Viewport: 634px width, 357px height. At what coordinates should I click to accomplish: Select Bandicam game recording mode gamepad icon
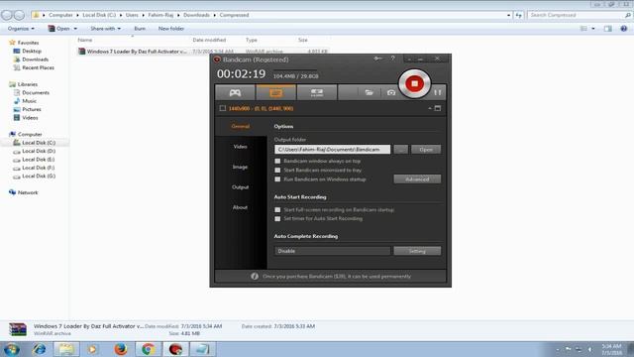[x=235, y=92]
